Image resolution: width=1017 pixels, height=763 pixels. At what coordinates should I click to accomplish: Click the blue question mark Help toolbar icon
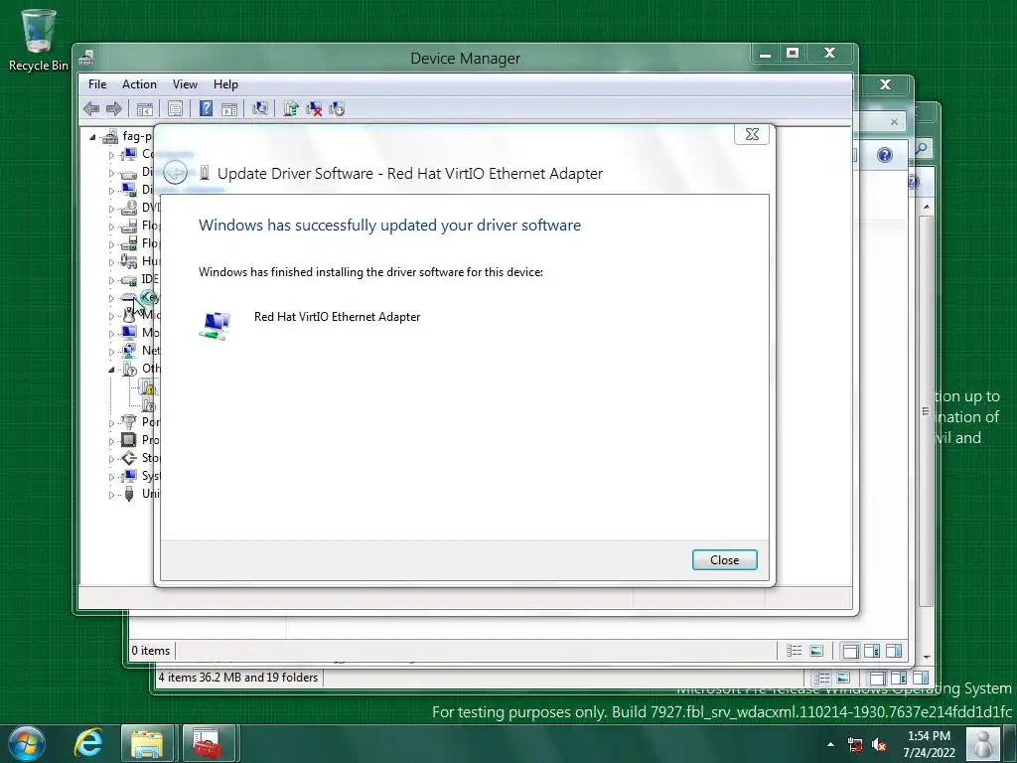click(206, 108)
